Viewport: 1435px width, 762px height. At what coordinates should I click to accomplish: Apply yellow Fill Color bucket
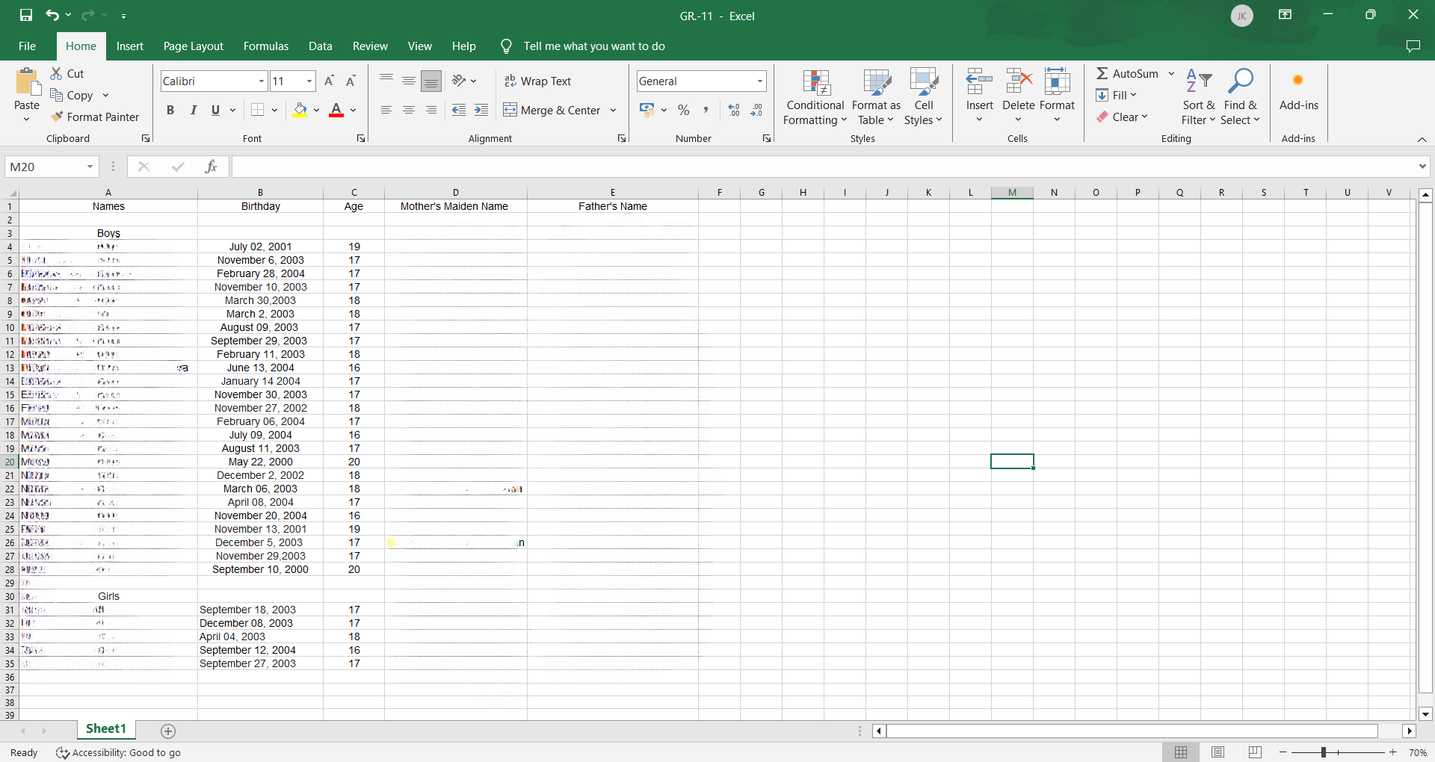coord(300,110)
